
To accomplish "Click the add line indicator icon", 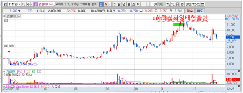I will tap(173, 4).
